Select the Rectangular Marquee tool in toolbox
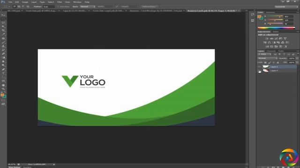 click(x=3, y=19)
